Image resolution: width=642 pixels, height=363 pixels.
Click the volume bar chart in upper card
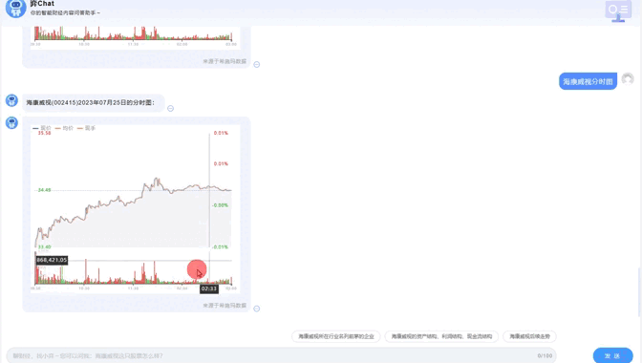pos(134,33)
